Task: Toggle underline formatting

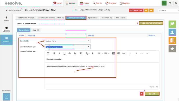Action: pyautogui.click(x=65, y=53)
